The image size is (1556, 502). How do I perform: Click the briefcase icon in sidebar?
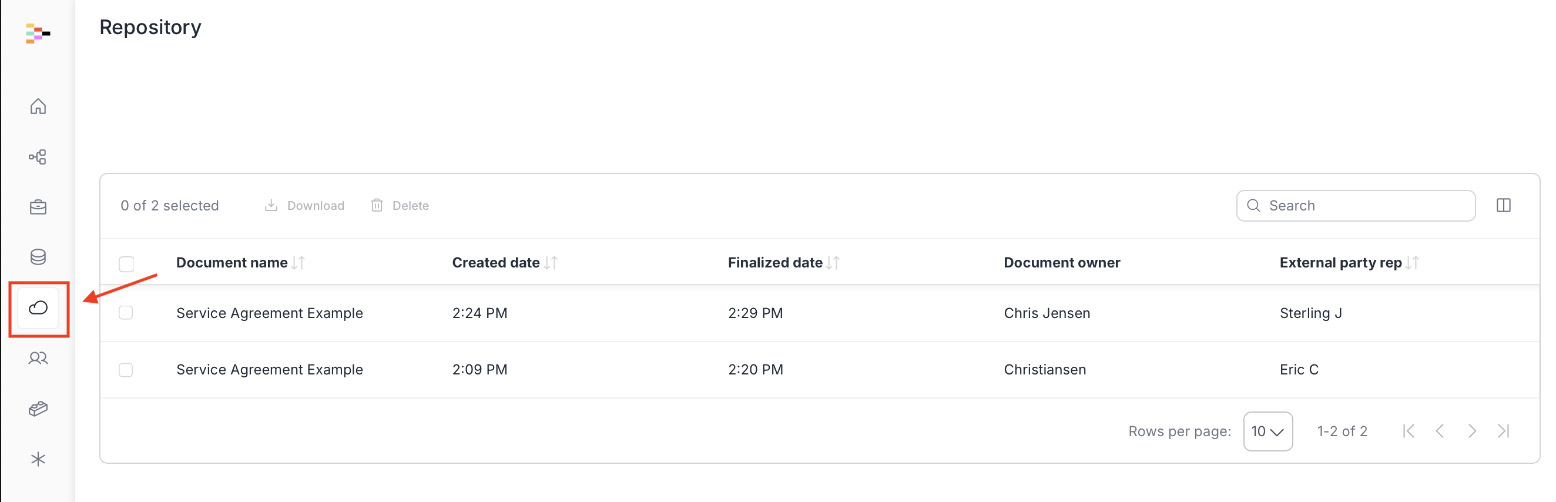38,207
